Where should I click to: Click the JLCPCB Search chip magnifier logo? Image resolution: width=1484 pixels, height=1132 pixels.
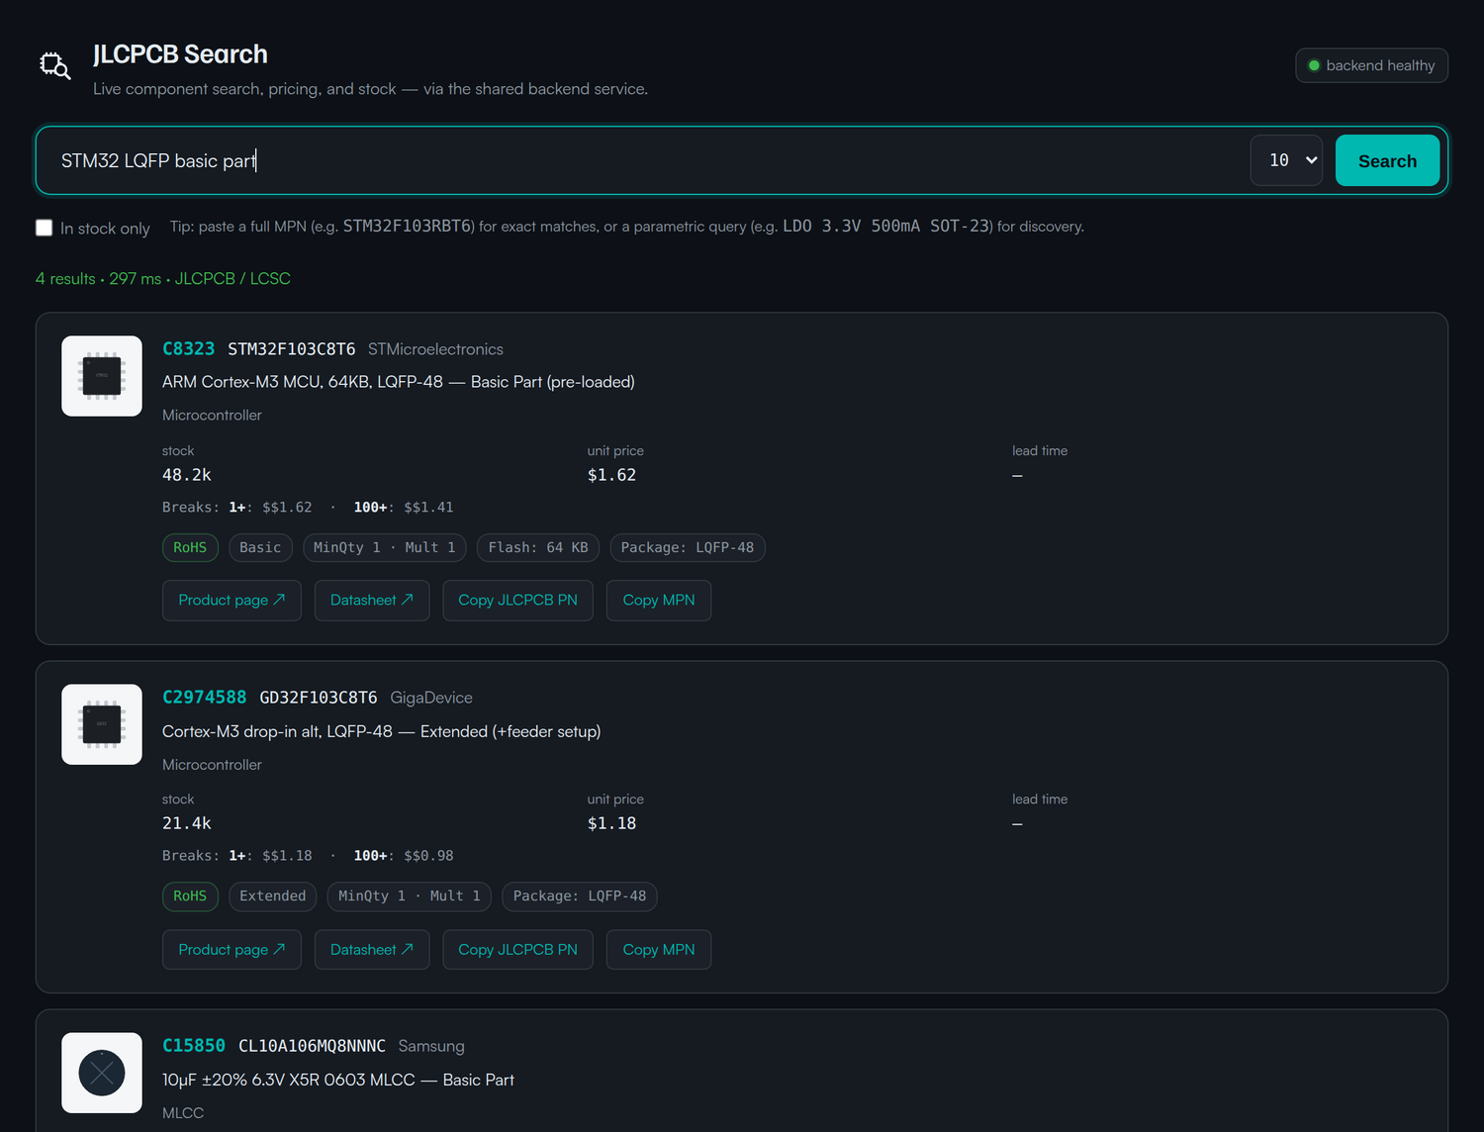tap(54, 65)
